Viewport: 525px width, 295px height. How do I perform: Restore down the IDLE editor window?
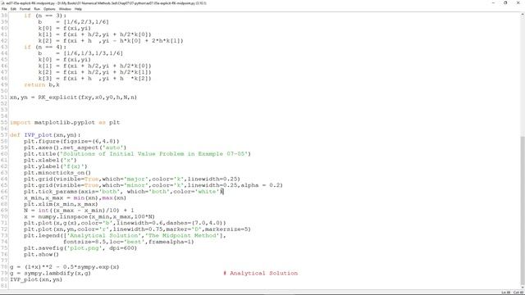[x=505, y=3]
